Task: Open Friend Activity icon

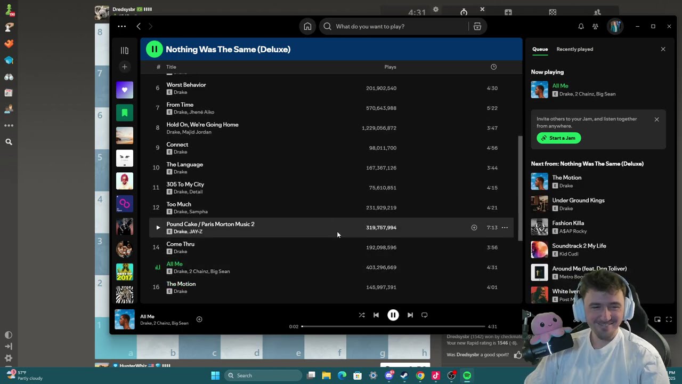Action: click(596, 26)
